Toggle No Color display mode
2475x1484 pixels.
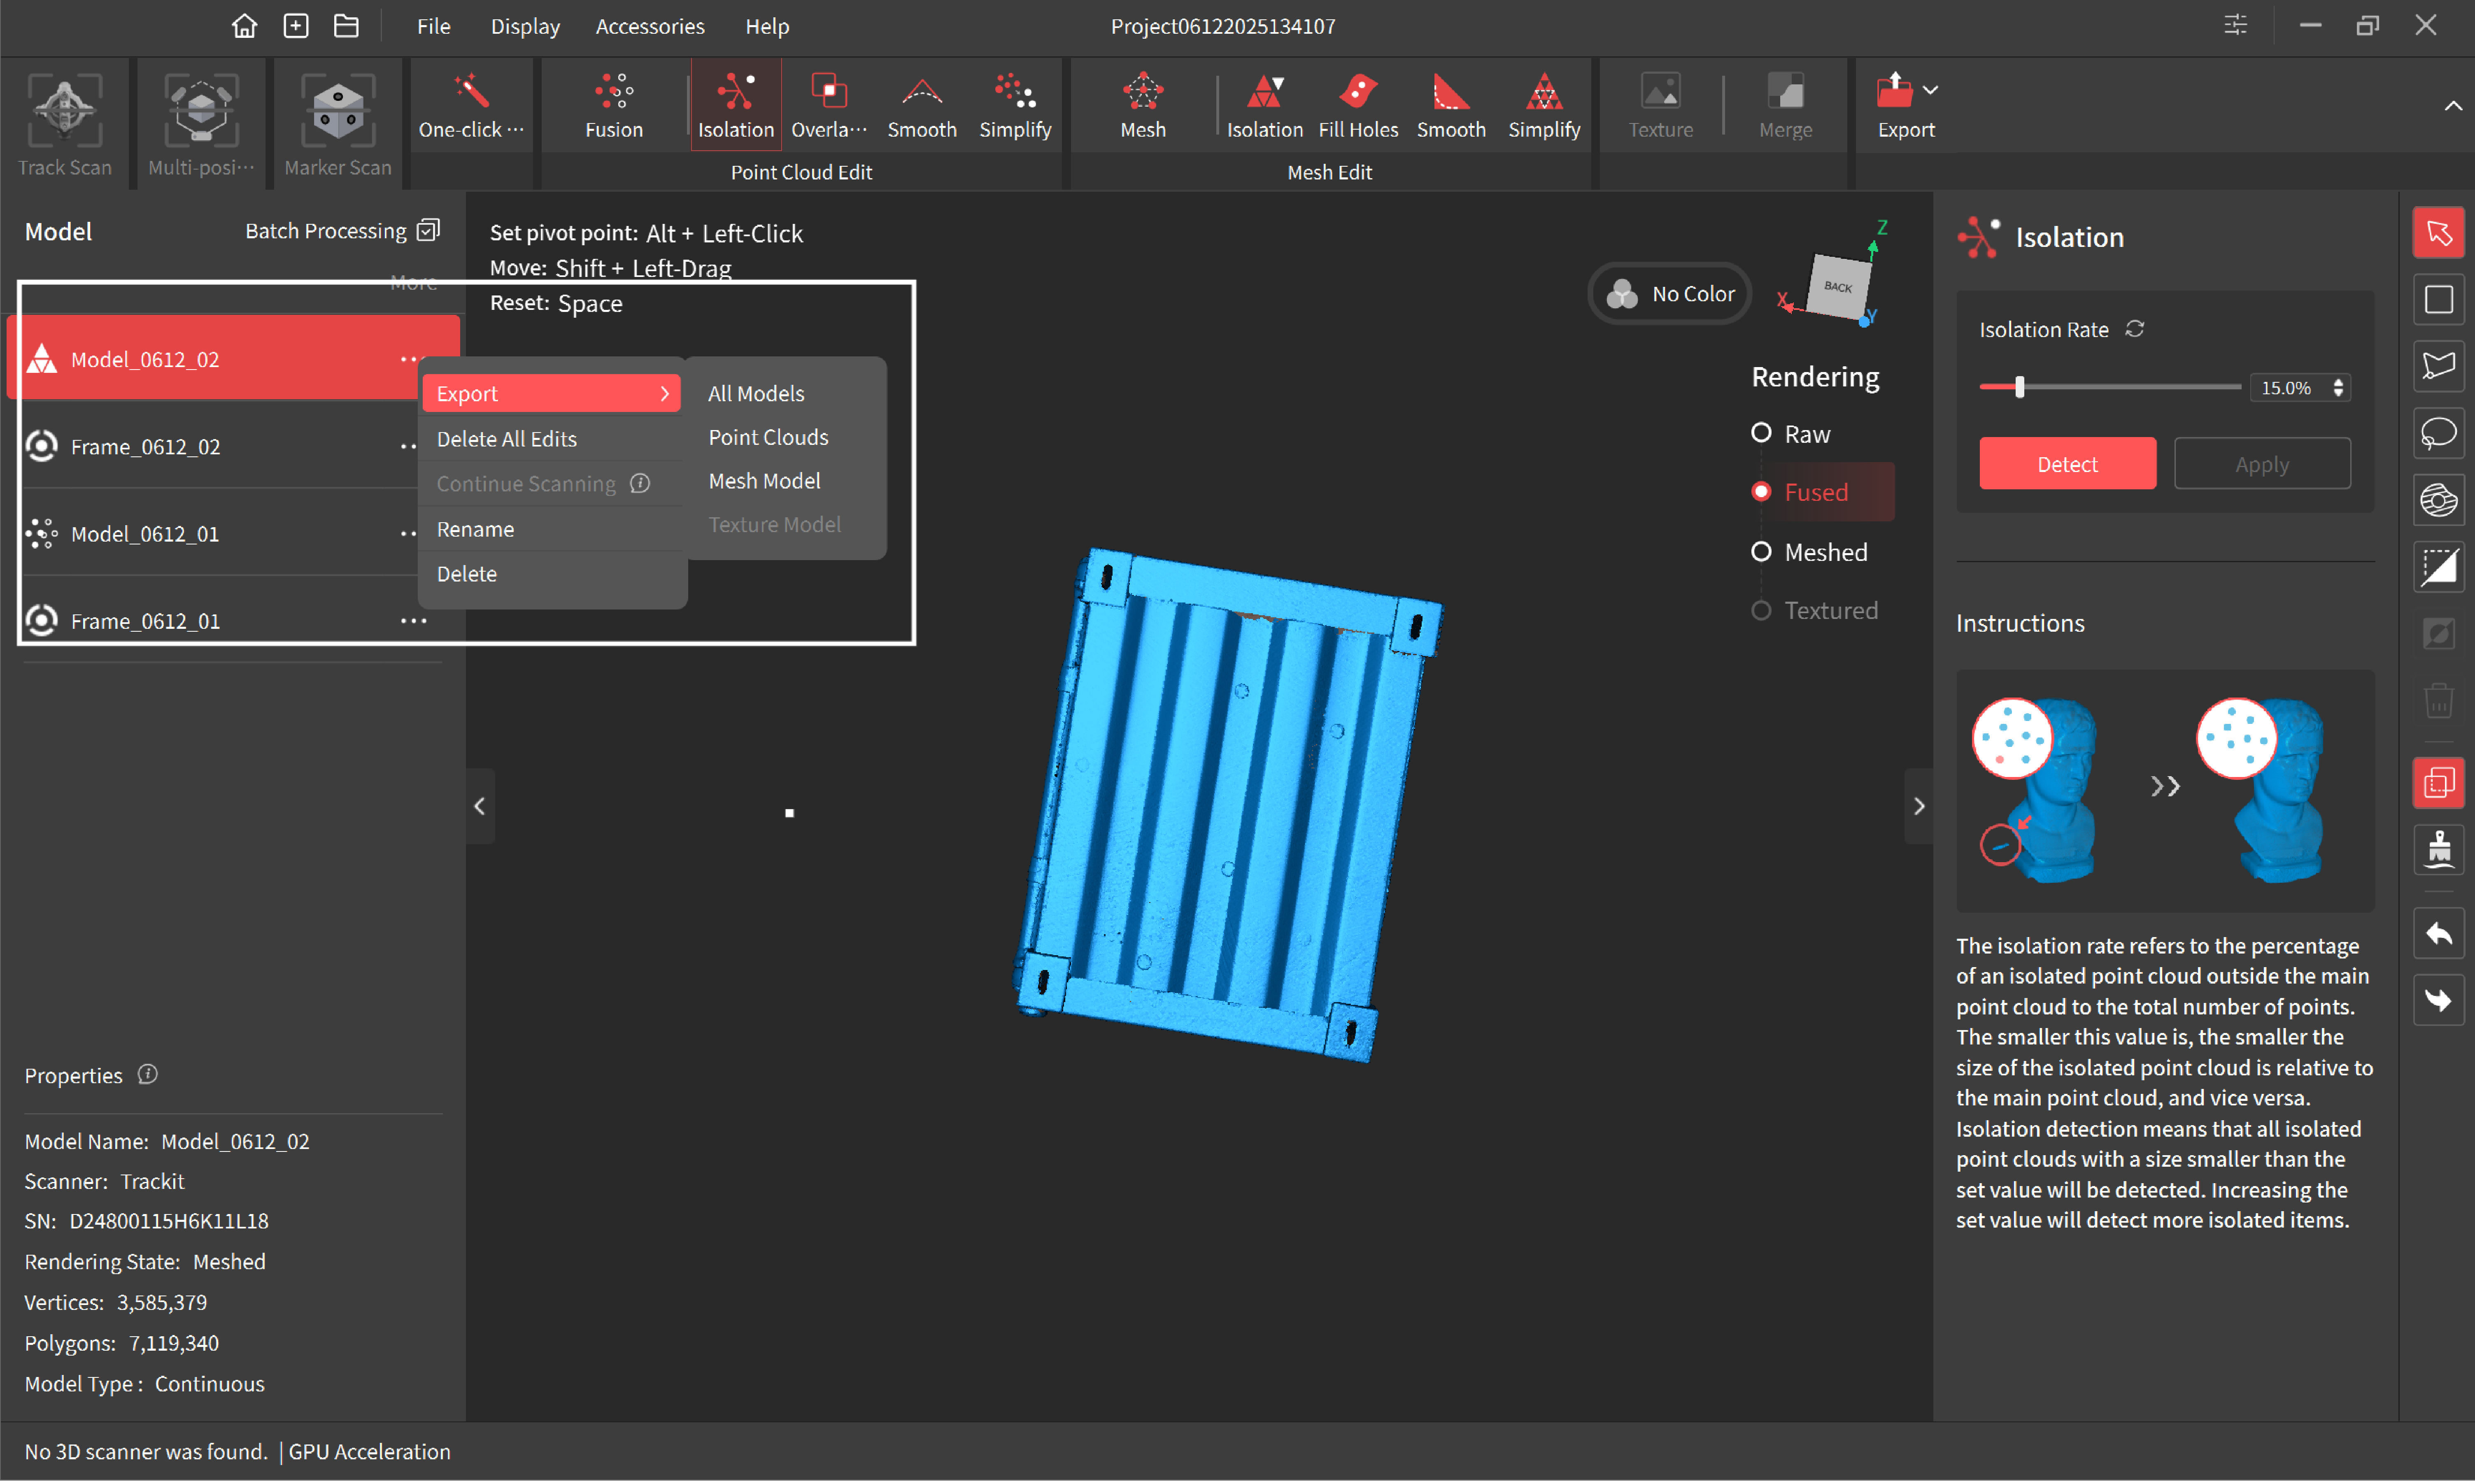tap(1669, 294)
